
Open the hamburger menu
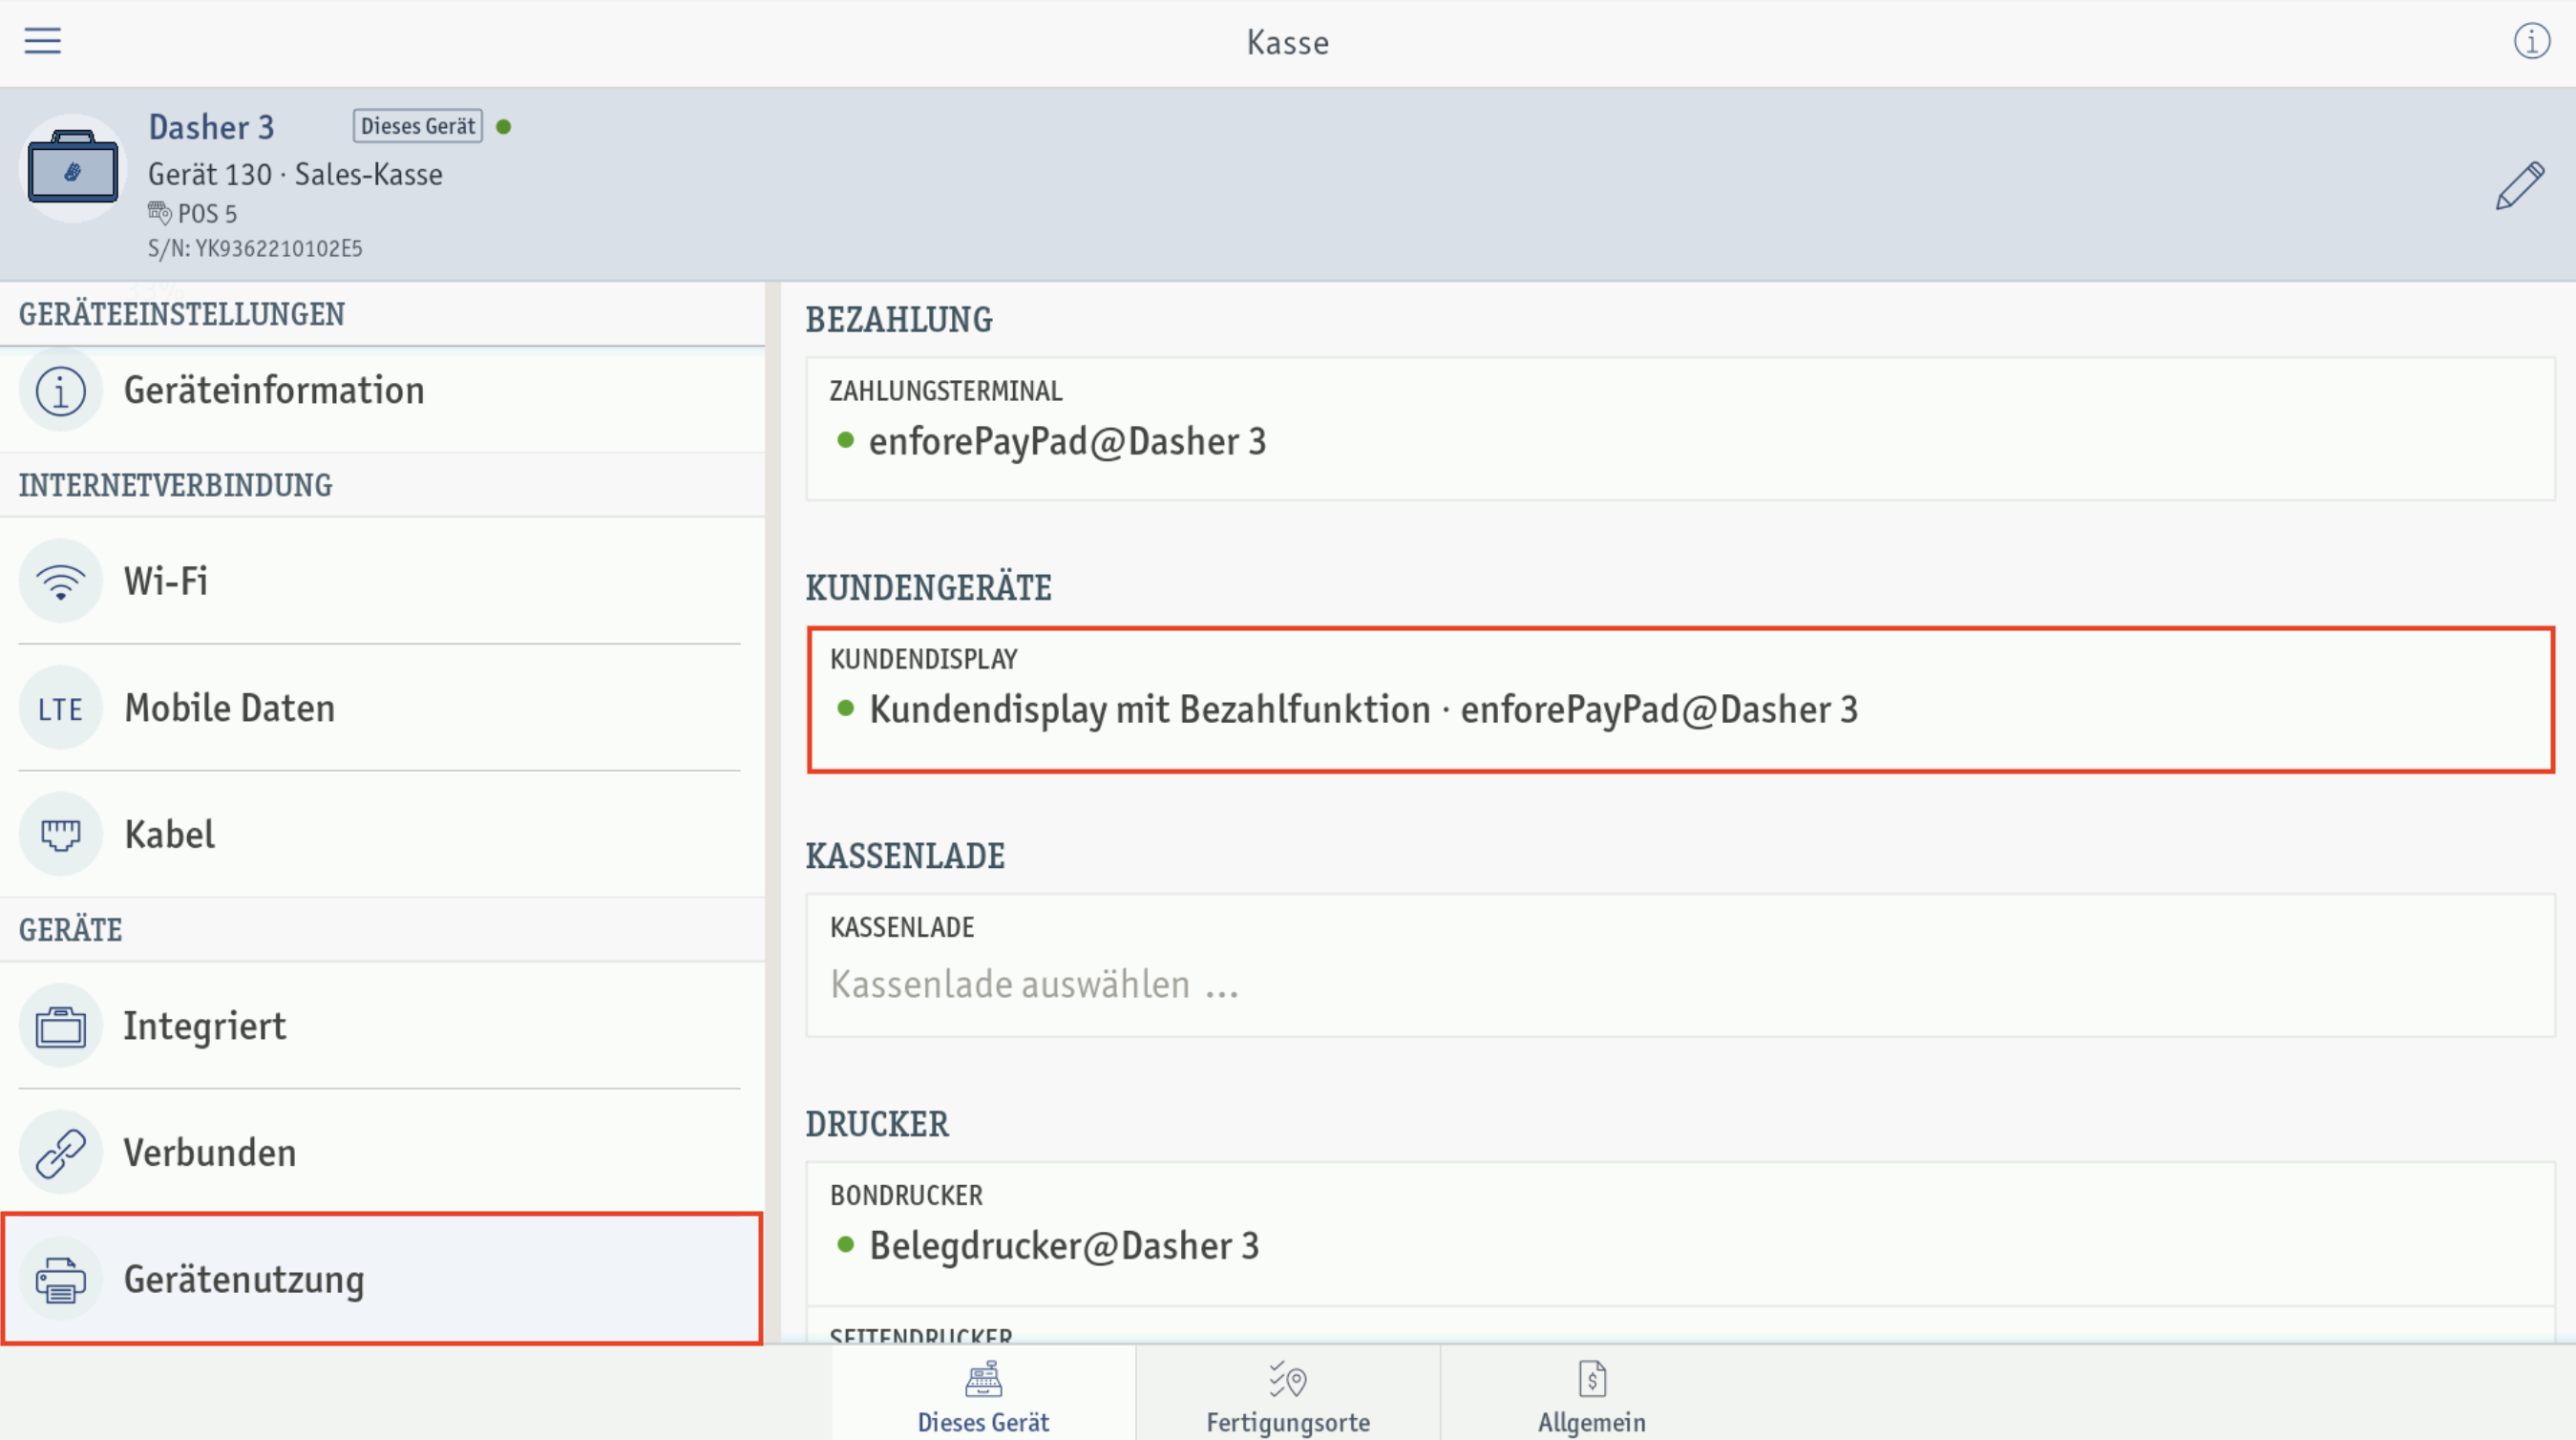pyautogui.click(x=42, y=41)
